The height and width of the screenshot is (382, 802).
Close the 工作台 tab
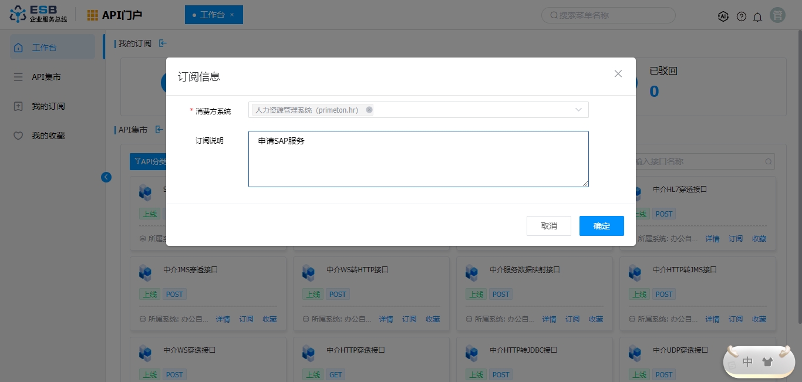coord(232,15)
